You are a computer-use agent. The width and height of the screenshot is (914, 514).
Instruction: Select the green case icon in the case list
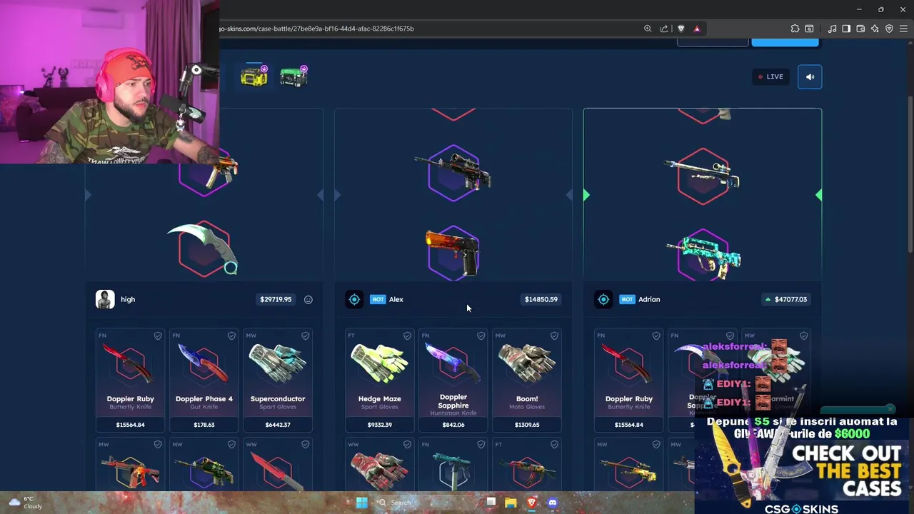[293, 76]
